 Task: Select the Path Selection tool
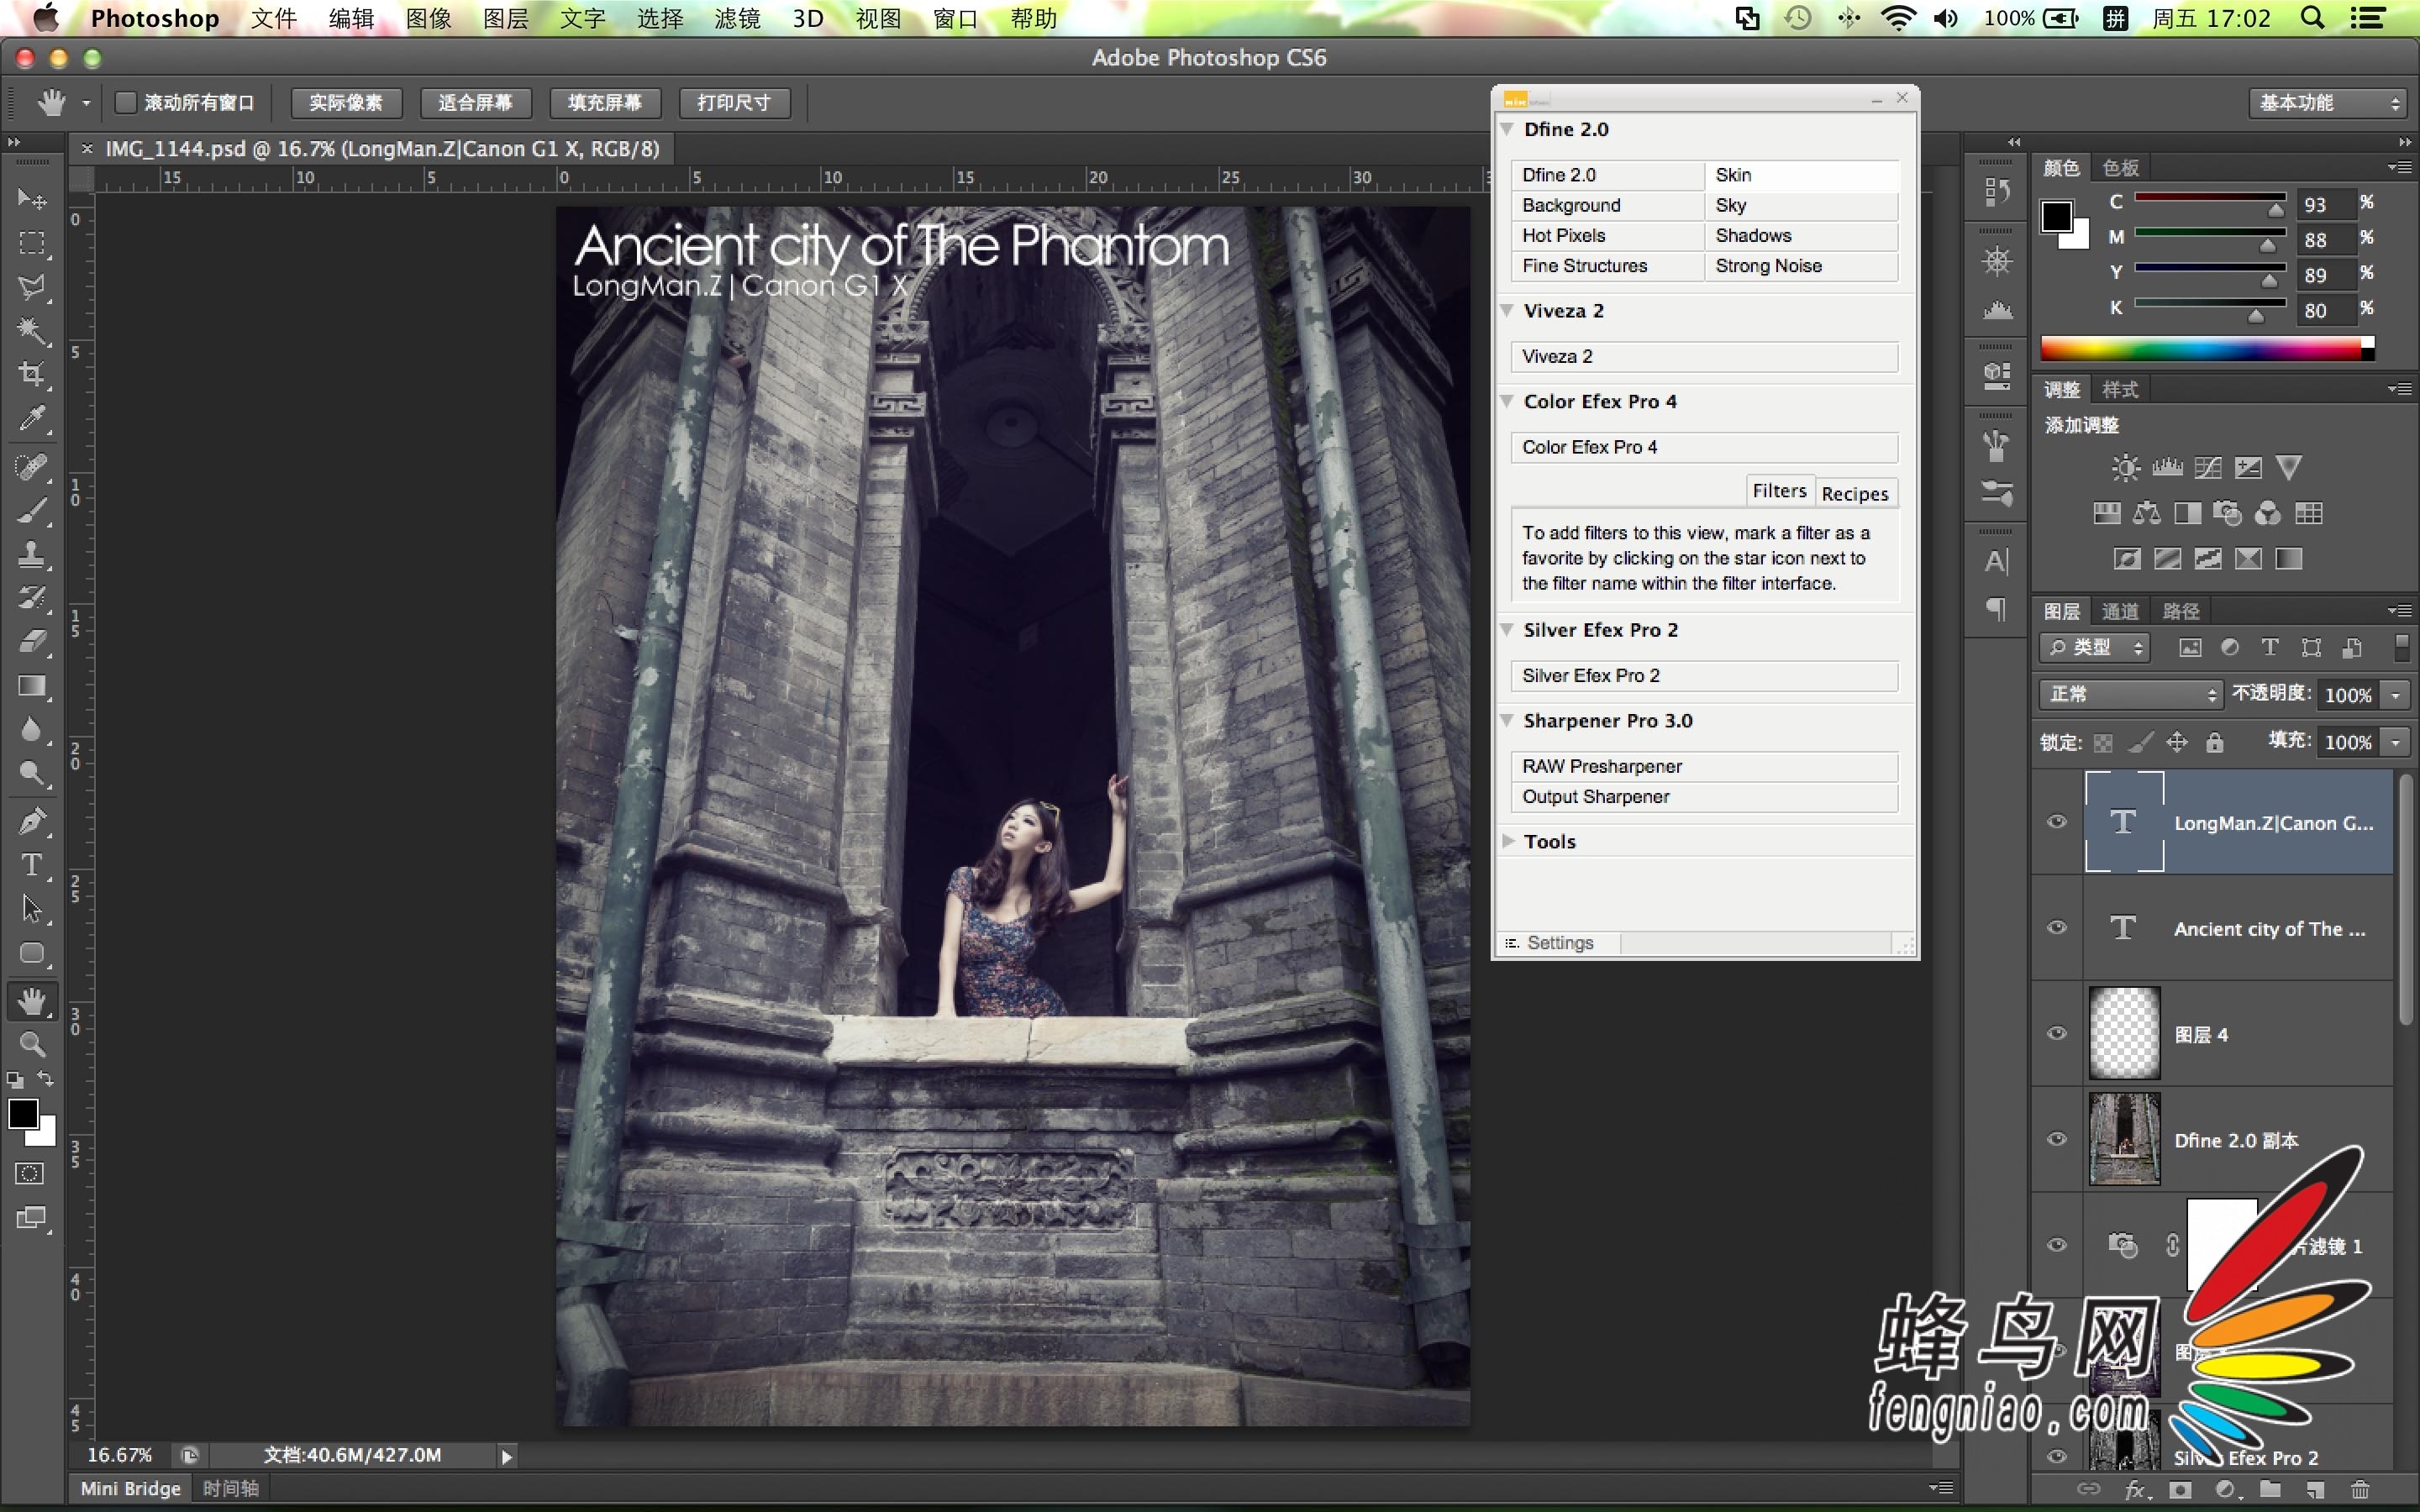[x=32, y=909]
